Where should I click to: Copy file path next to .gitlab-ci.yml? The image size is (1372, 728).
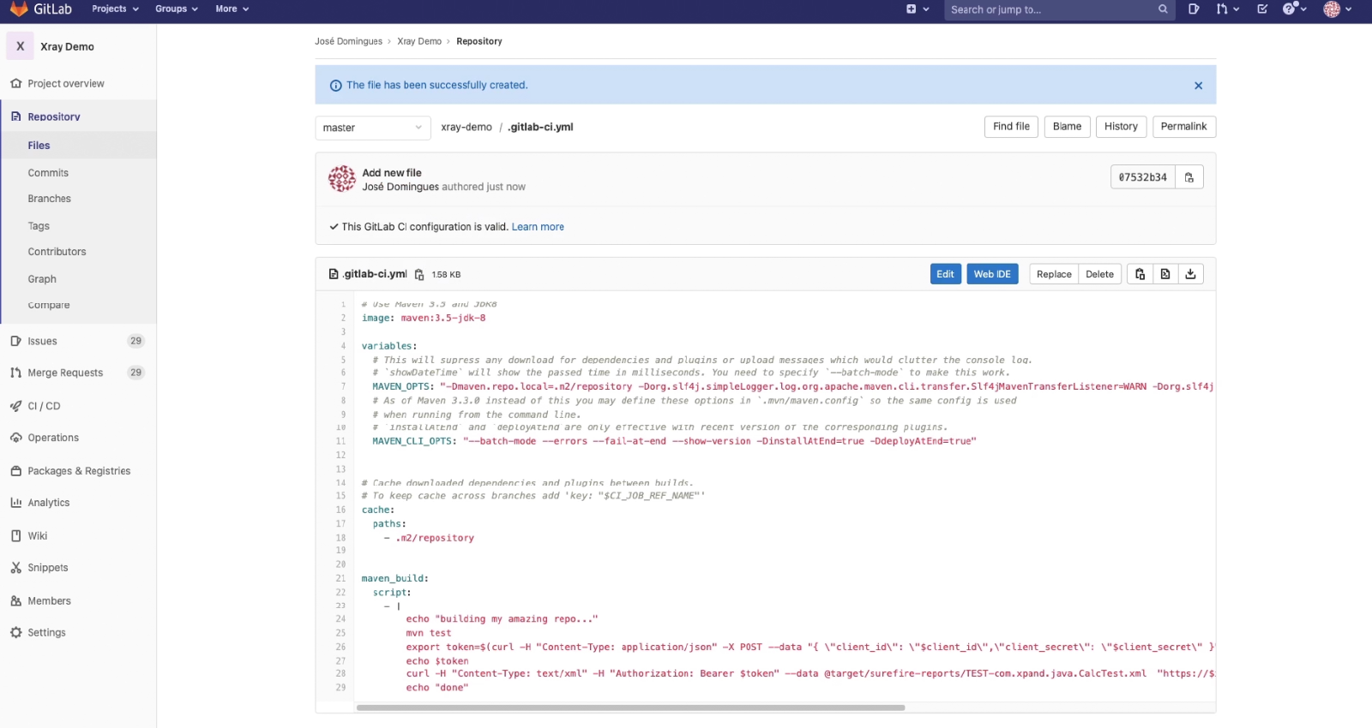(x=419, y=275)
